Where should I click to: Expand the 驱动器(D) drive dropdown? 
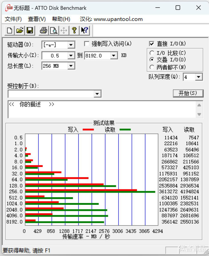71,45
